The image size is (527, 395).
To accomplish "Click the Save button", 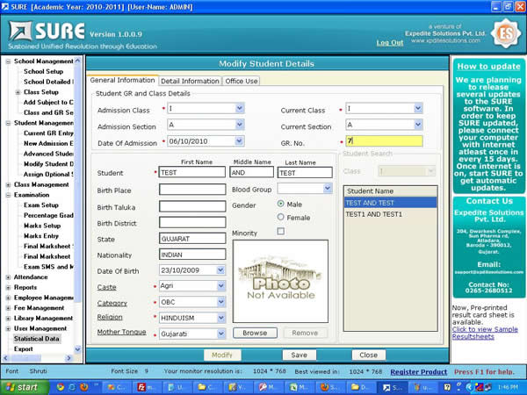I will 299,355.
